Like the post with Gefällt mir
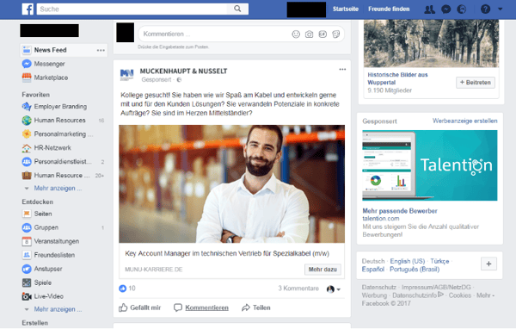This screenshot has width=516, height=329. [x=140, y=307]
